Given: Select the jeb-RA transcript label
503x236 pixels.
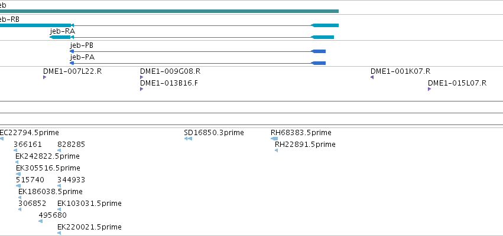Looking at the screenshot, I should 63,31.
